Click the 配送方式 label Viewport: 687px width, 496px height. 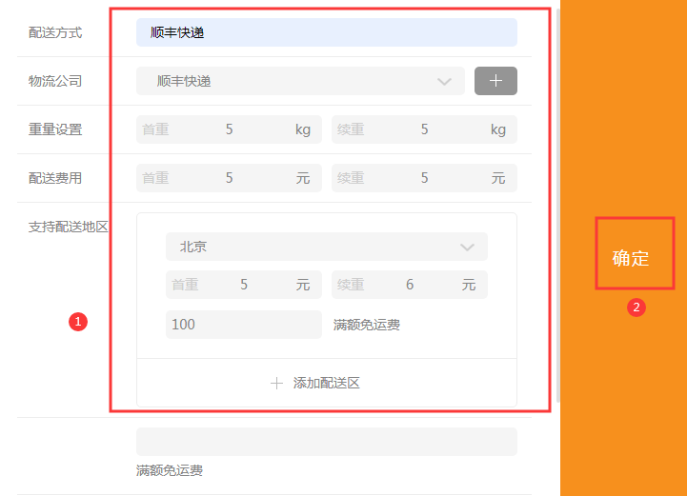tap(55, 32)
